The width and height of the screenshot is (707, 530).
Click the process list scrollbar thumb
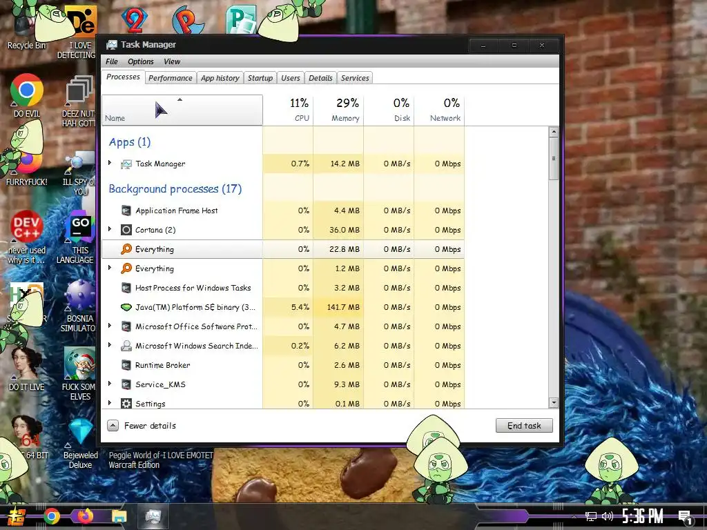coord(554,159)
